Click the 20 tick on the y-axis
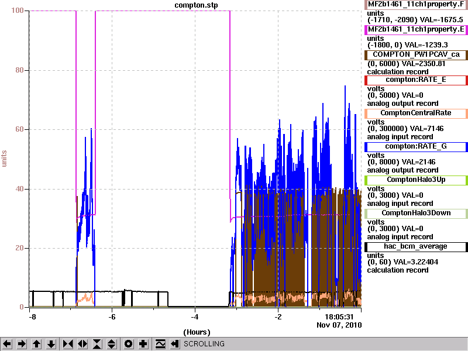This screenshot has width=468, height=351. 19,248
